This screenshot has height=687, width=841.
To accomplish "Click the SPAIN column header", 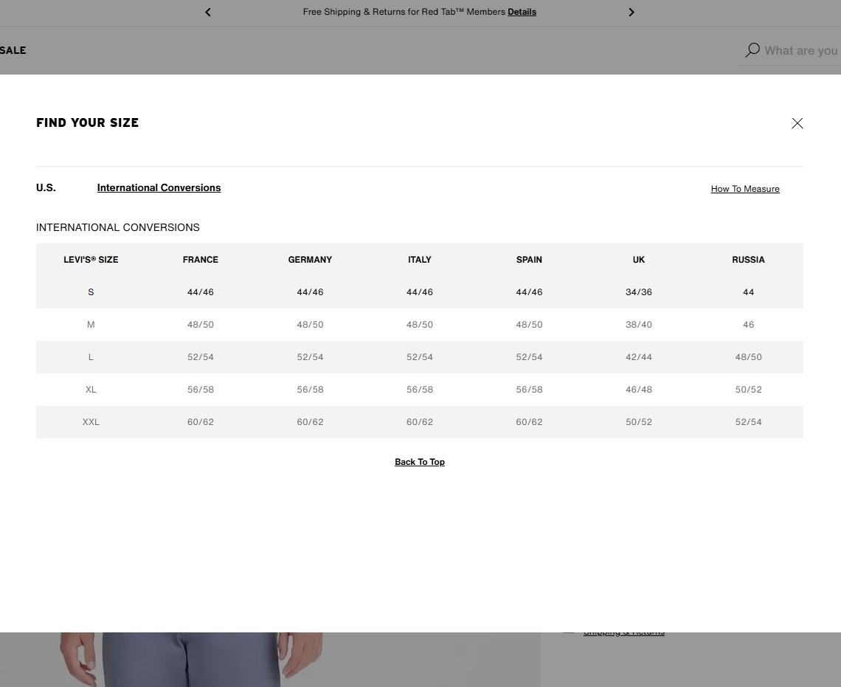I will [x=529, y=260].
